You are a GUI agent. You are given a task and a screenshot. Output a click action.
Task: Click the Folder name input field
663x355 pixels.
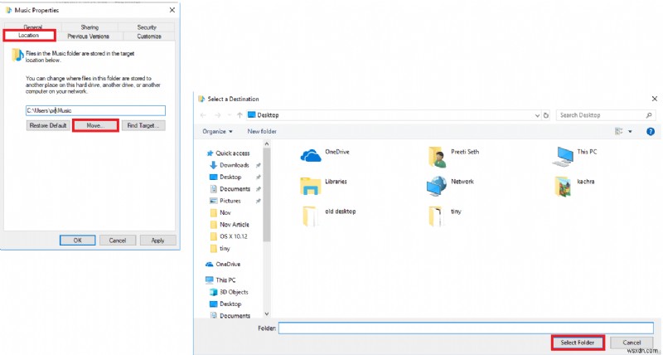point(466,328)
